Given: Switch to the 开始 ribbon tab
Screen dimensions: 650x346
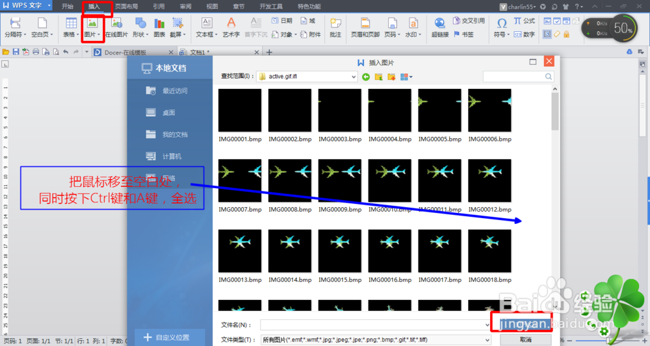Looking at the screenshot, I should click(x=67, y=6).
